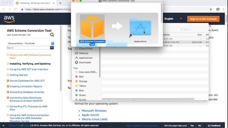Open the English language dropdown
This screenshot has width=228, height=128.
[173, 19]
